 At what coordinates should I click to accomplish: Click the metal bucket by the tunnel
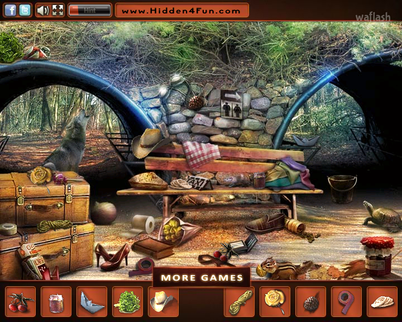tap(342, 188)
